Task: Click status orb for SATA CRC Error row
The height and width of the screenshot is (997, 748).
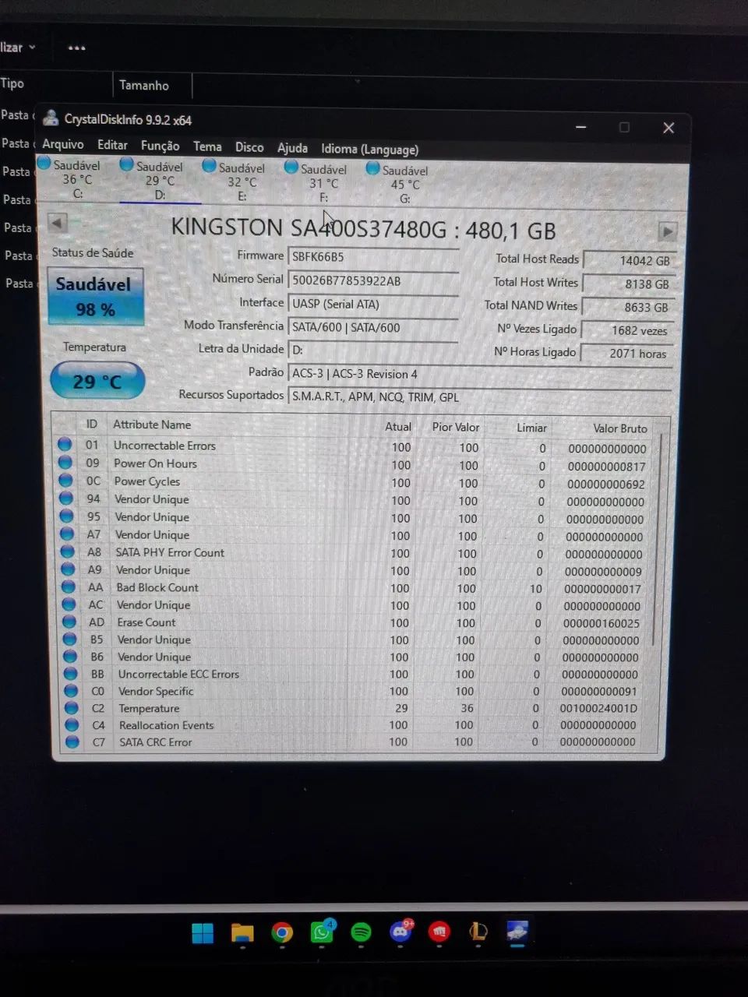Action: point(72,742)
